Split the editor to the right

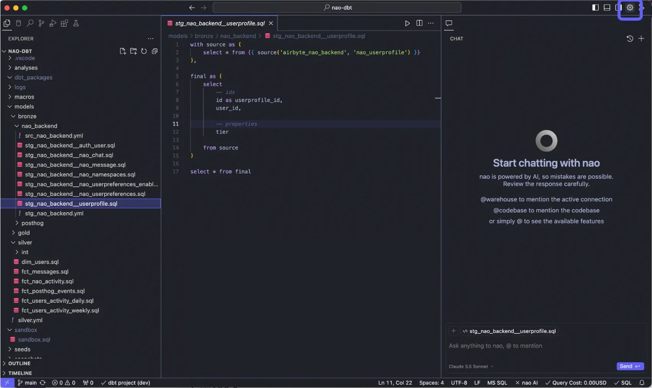[419, 23]
